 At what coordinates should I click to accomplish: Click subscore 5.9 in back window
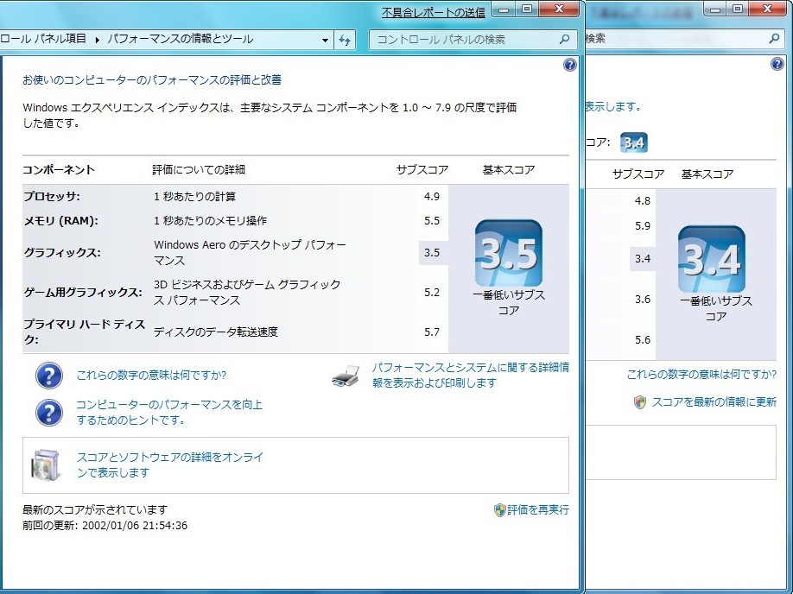[643, 226]
